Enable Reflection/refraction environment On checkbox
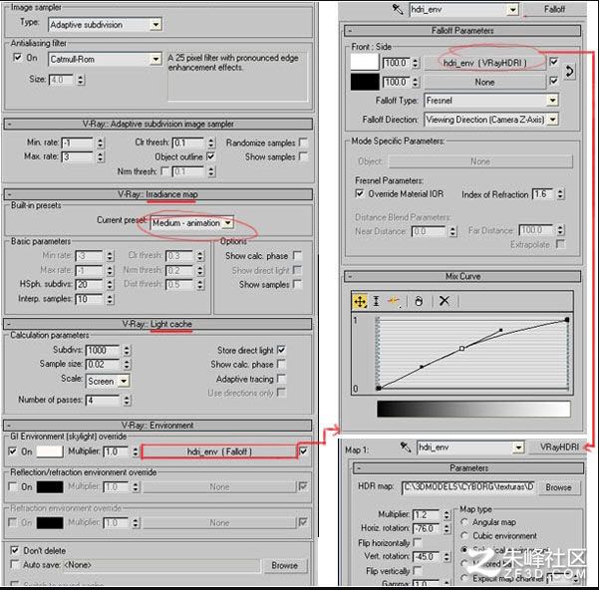This screenshot has width=599, height=590. pyautogui.click(x=13, y=487)
